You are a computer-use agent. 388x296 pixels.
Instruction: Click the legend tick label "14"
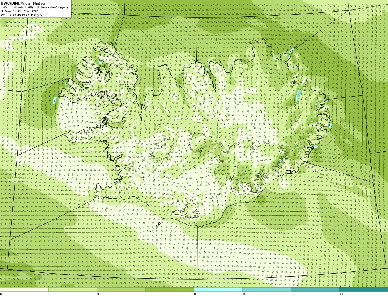341,294
